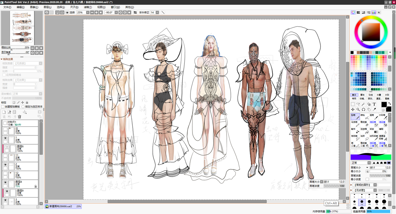The height and width of the screenshot is (214, 396).
Task: Select the rectangular selection tool
Action: click(x=353, y=104)
